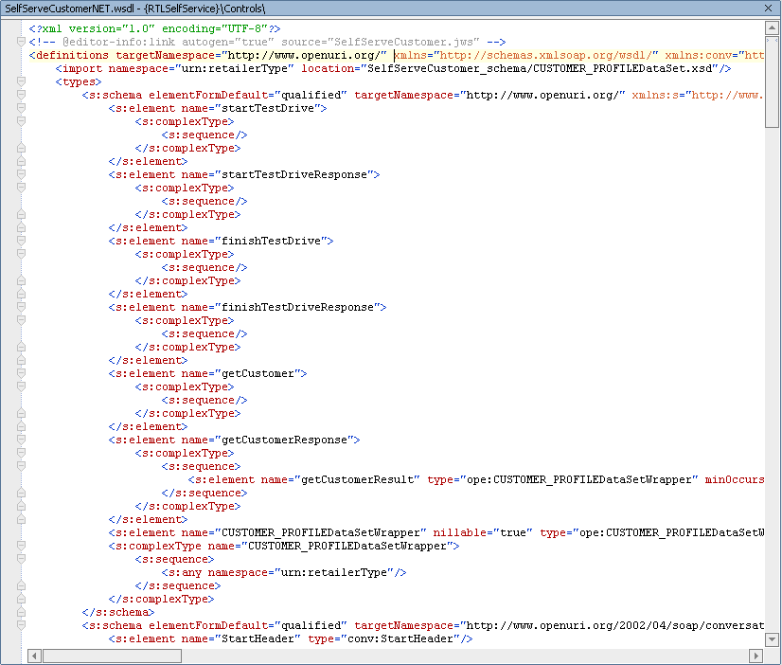
Task: Fold the s:schema for soap/conversation namespace
Action: click(x=21, y=625)
